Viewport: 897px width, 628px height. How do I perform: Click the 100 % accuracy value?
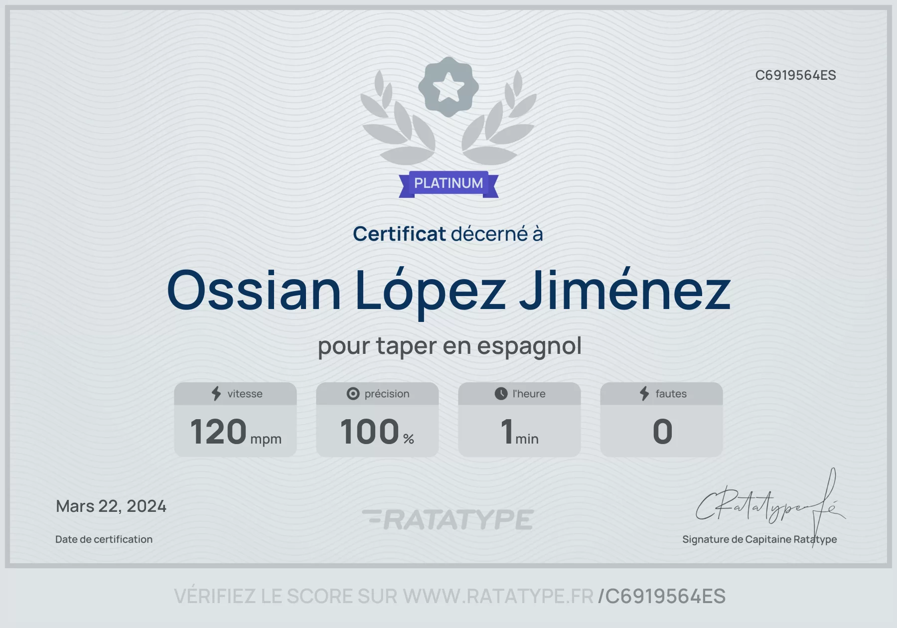click(x=377, y=432)
